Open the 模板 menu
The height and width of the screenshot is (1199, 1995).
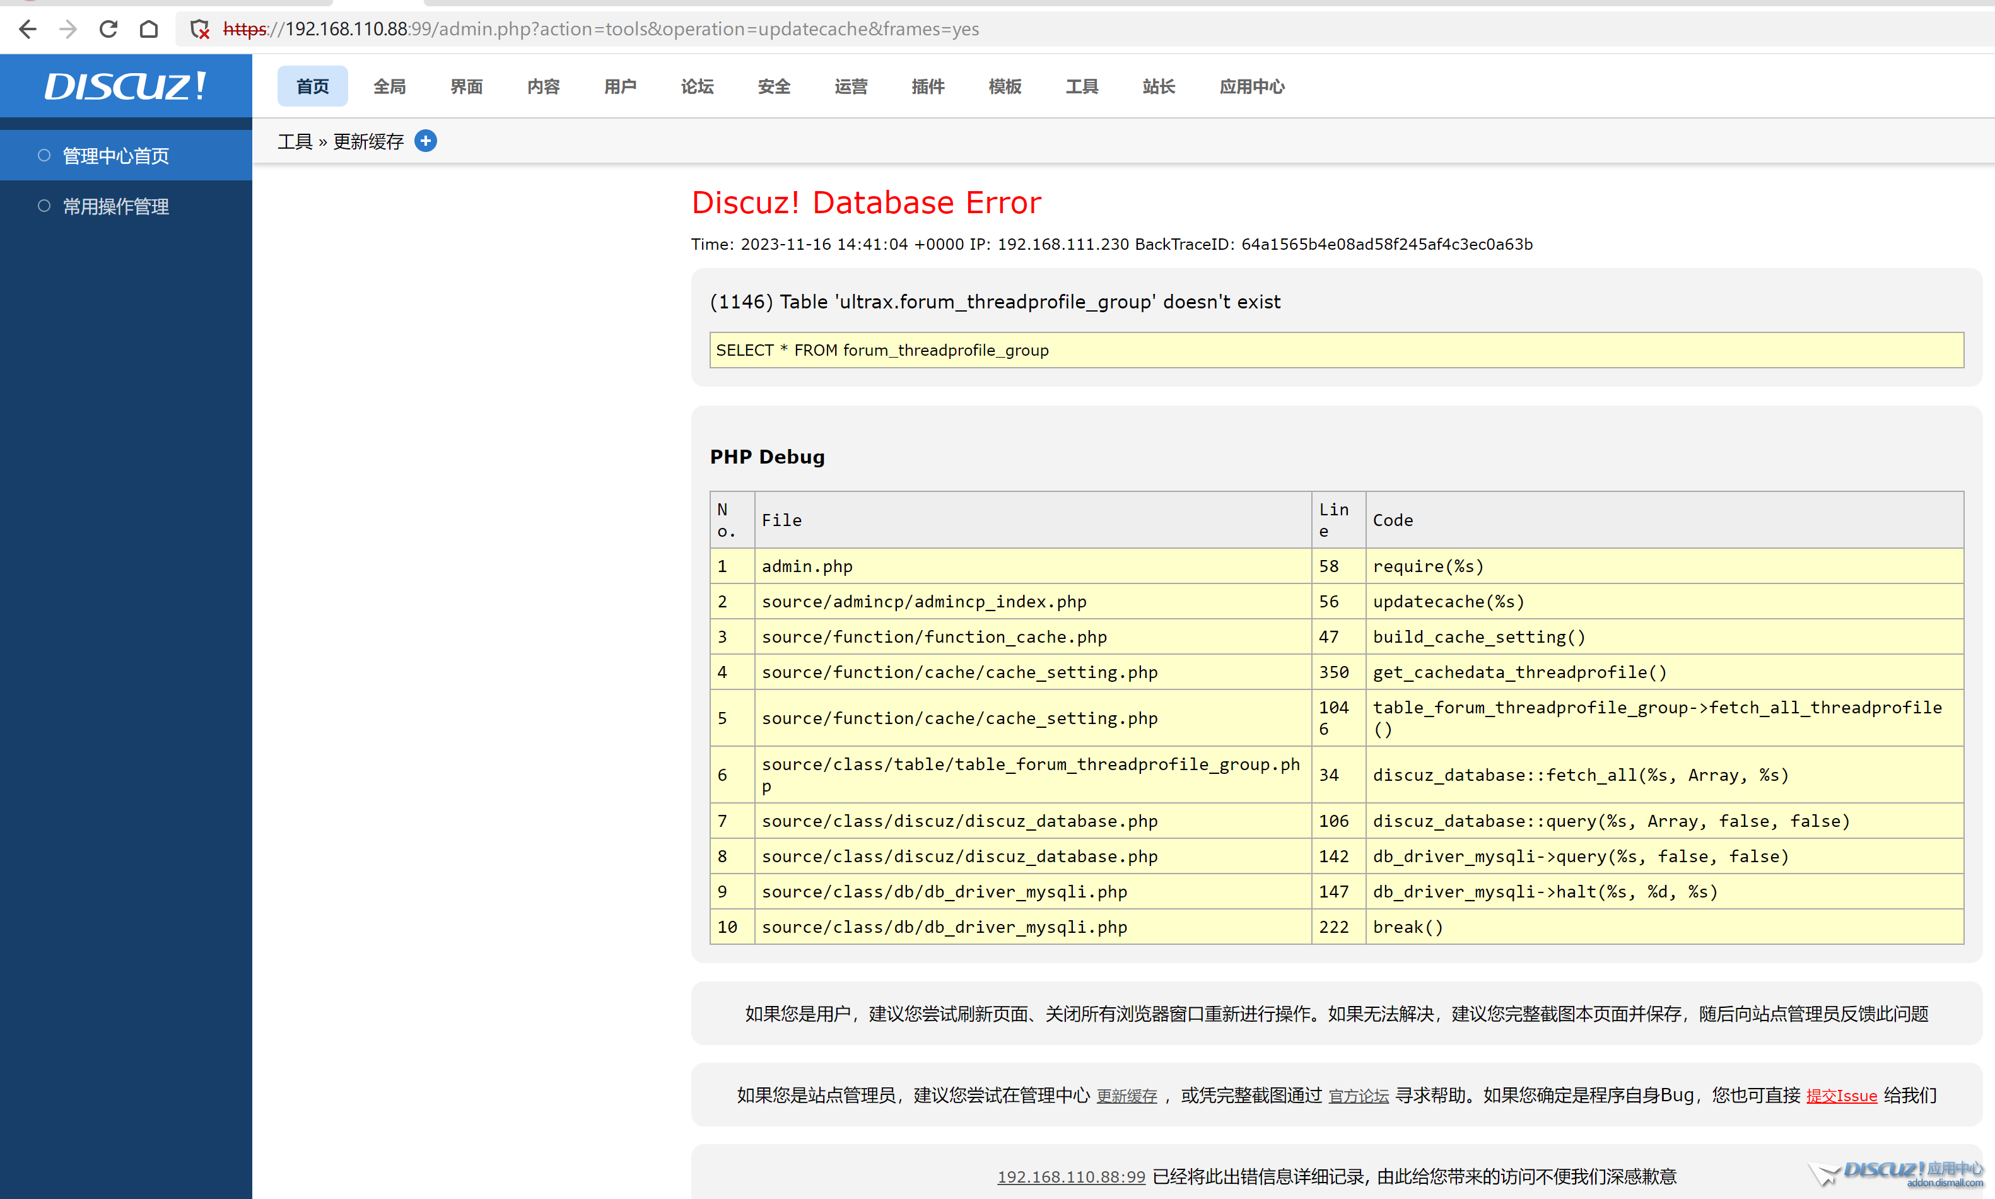click(1005, 86)
